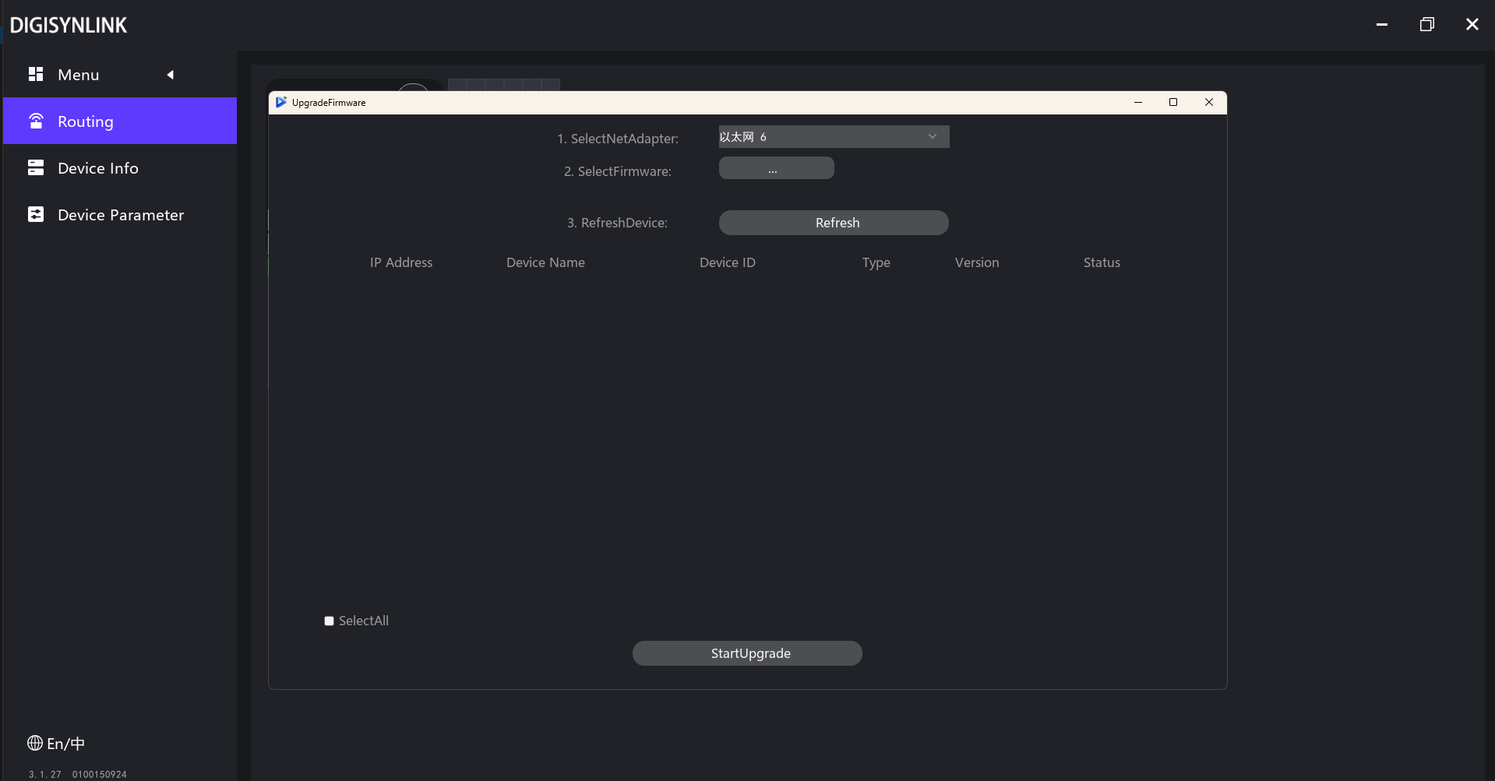The image size is (1495, 781).
Task: Click the version number 3.1.27 text
Action: click(45, 774)
